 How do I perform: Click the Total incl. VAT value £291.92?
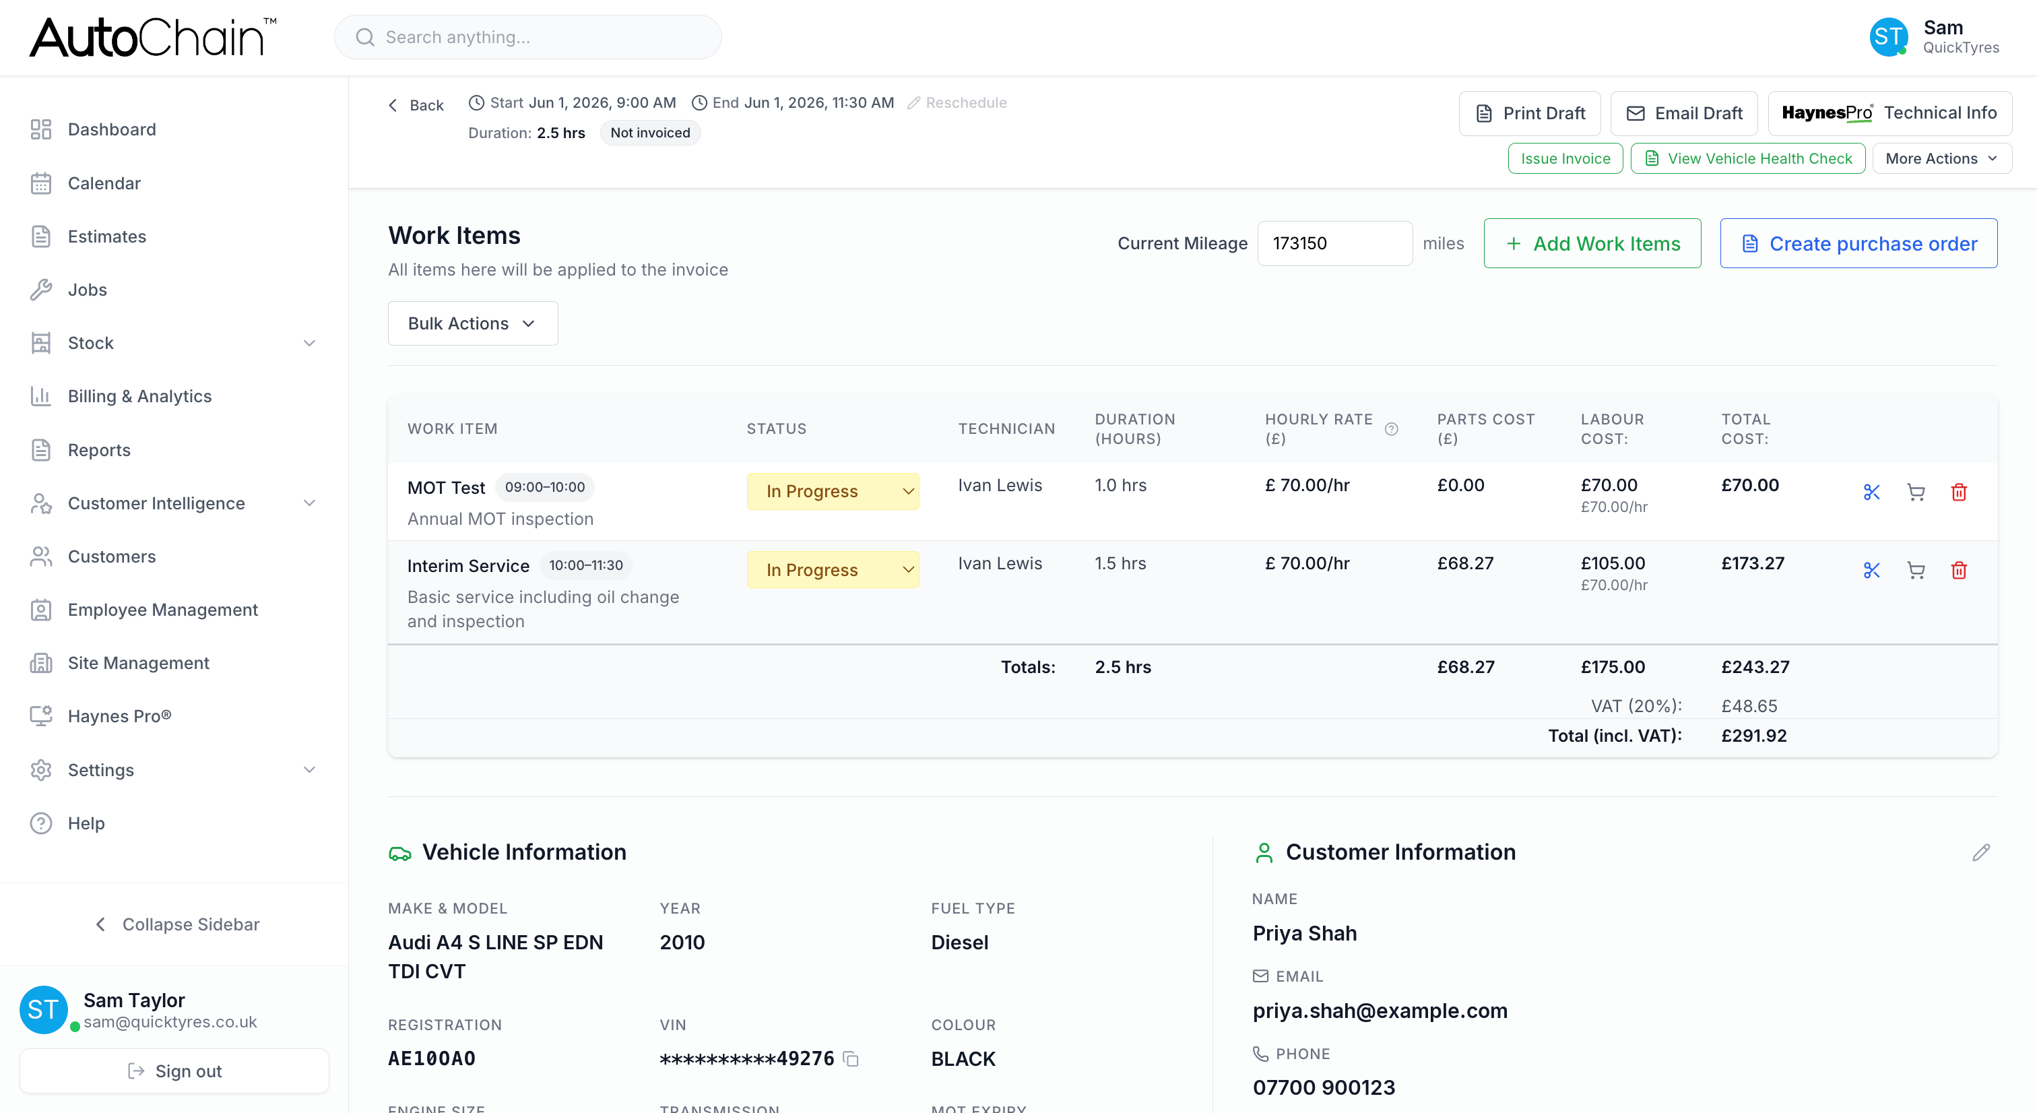point(1754,736)
